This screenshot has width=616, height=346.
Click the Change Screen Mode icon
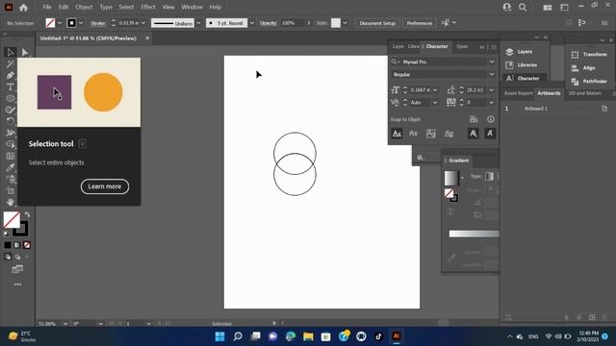17,269
